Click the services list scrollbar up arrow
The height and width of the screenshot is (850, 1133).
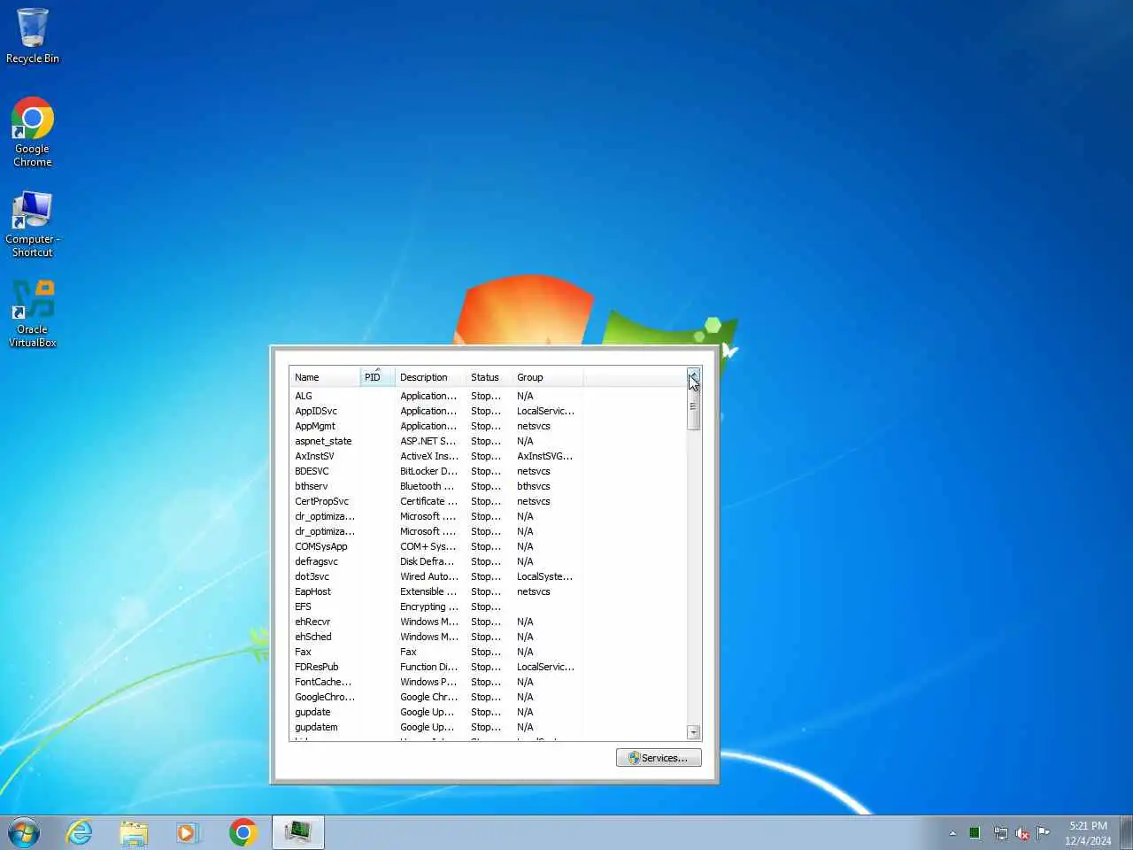click(x=694, y=375)
